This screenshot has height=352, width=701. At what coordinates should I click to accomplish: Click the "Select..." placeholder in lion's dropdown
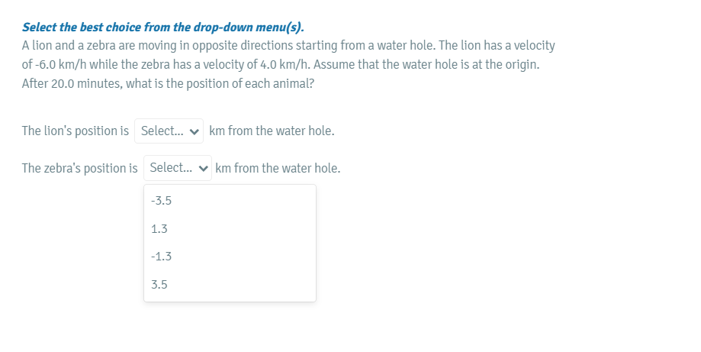point(162,131)
